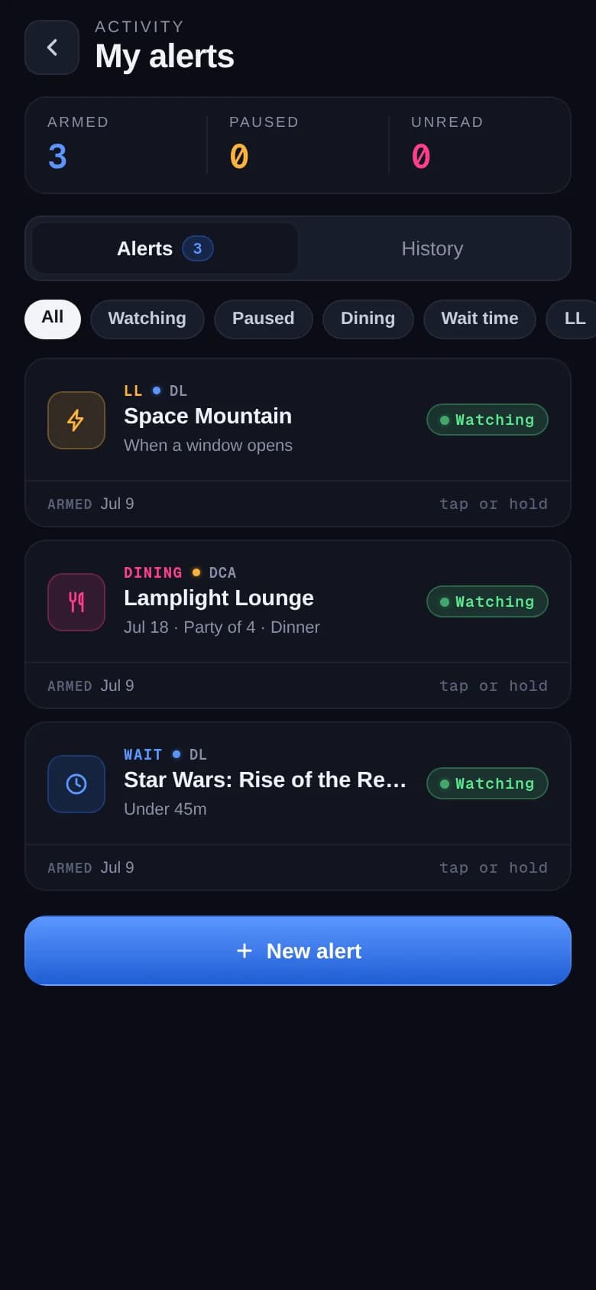Create a New alert
Screen dimensions: 596x1290
[x=298, y=951]
